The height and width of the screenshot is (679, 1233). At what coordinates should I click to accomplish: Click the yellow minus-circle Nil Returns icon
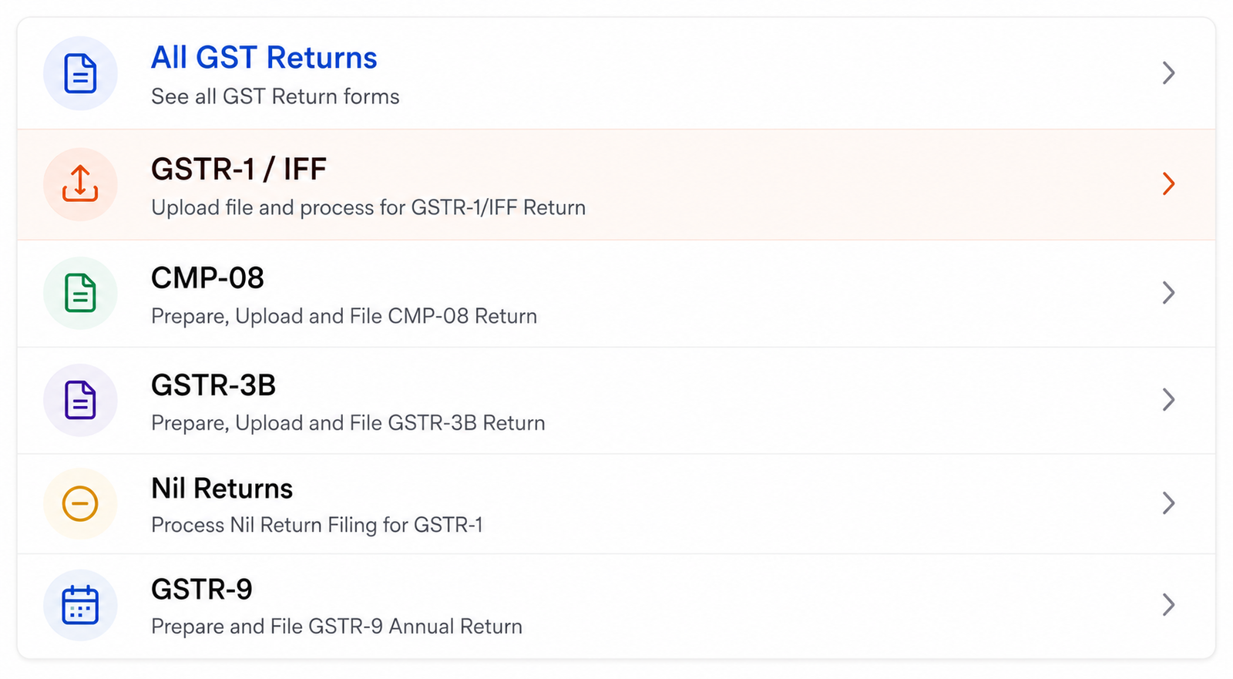(80, 504)
